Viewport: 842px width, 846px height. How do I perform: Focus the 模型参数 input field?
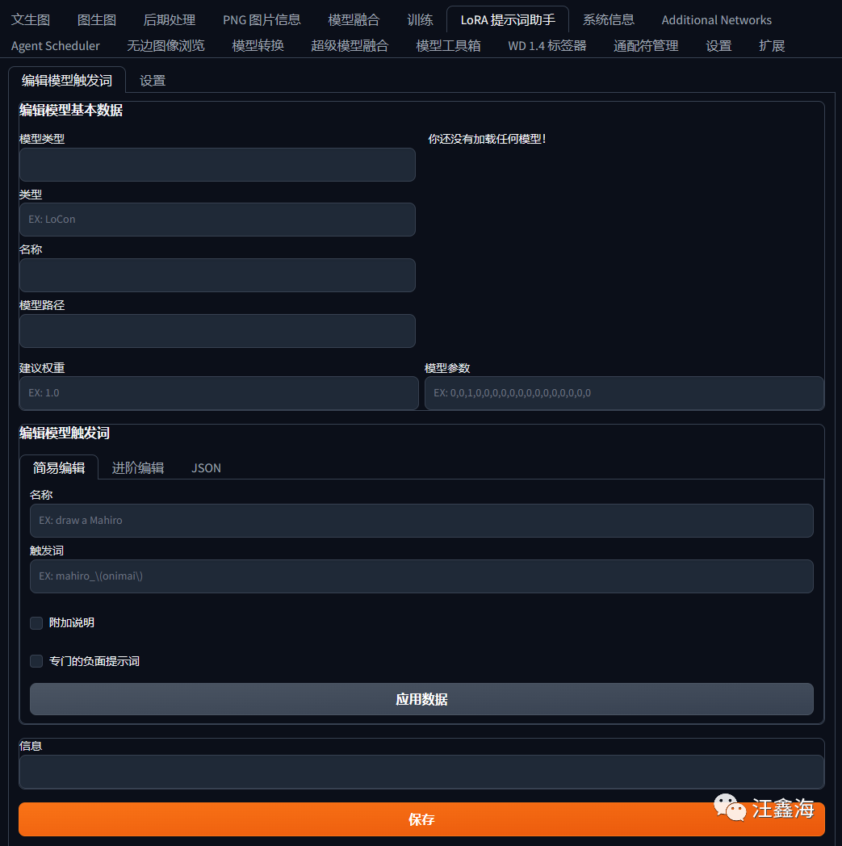point(624,393)
